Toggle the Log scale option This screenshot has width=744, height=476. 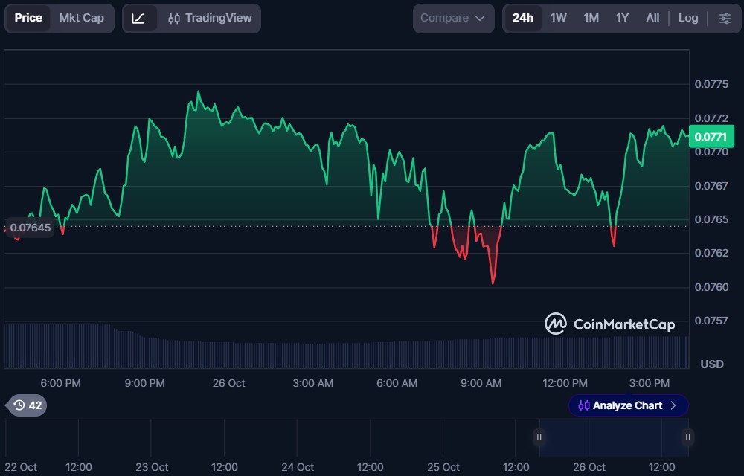[688, 18]
